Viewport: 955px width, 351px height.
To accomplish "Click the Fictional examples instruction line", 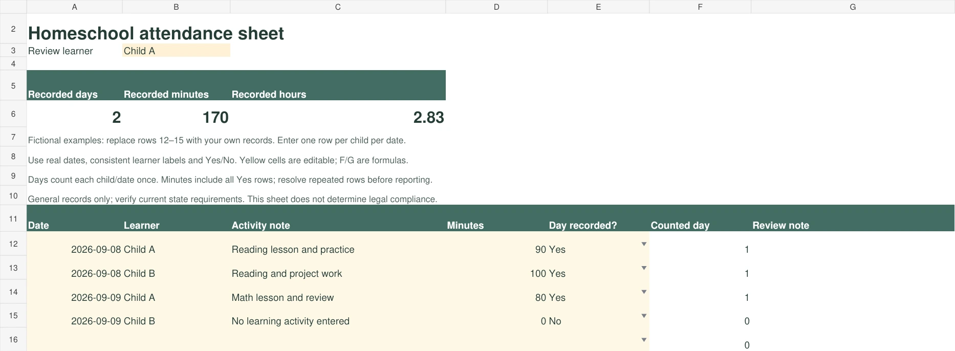I will 217,140.
